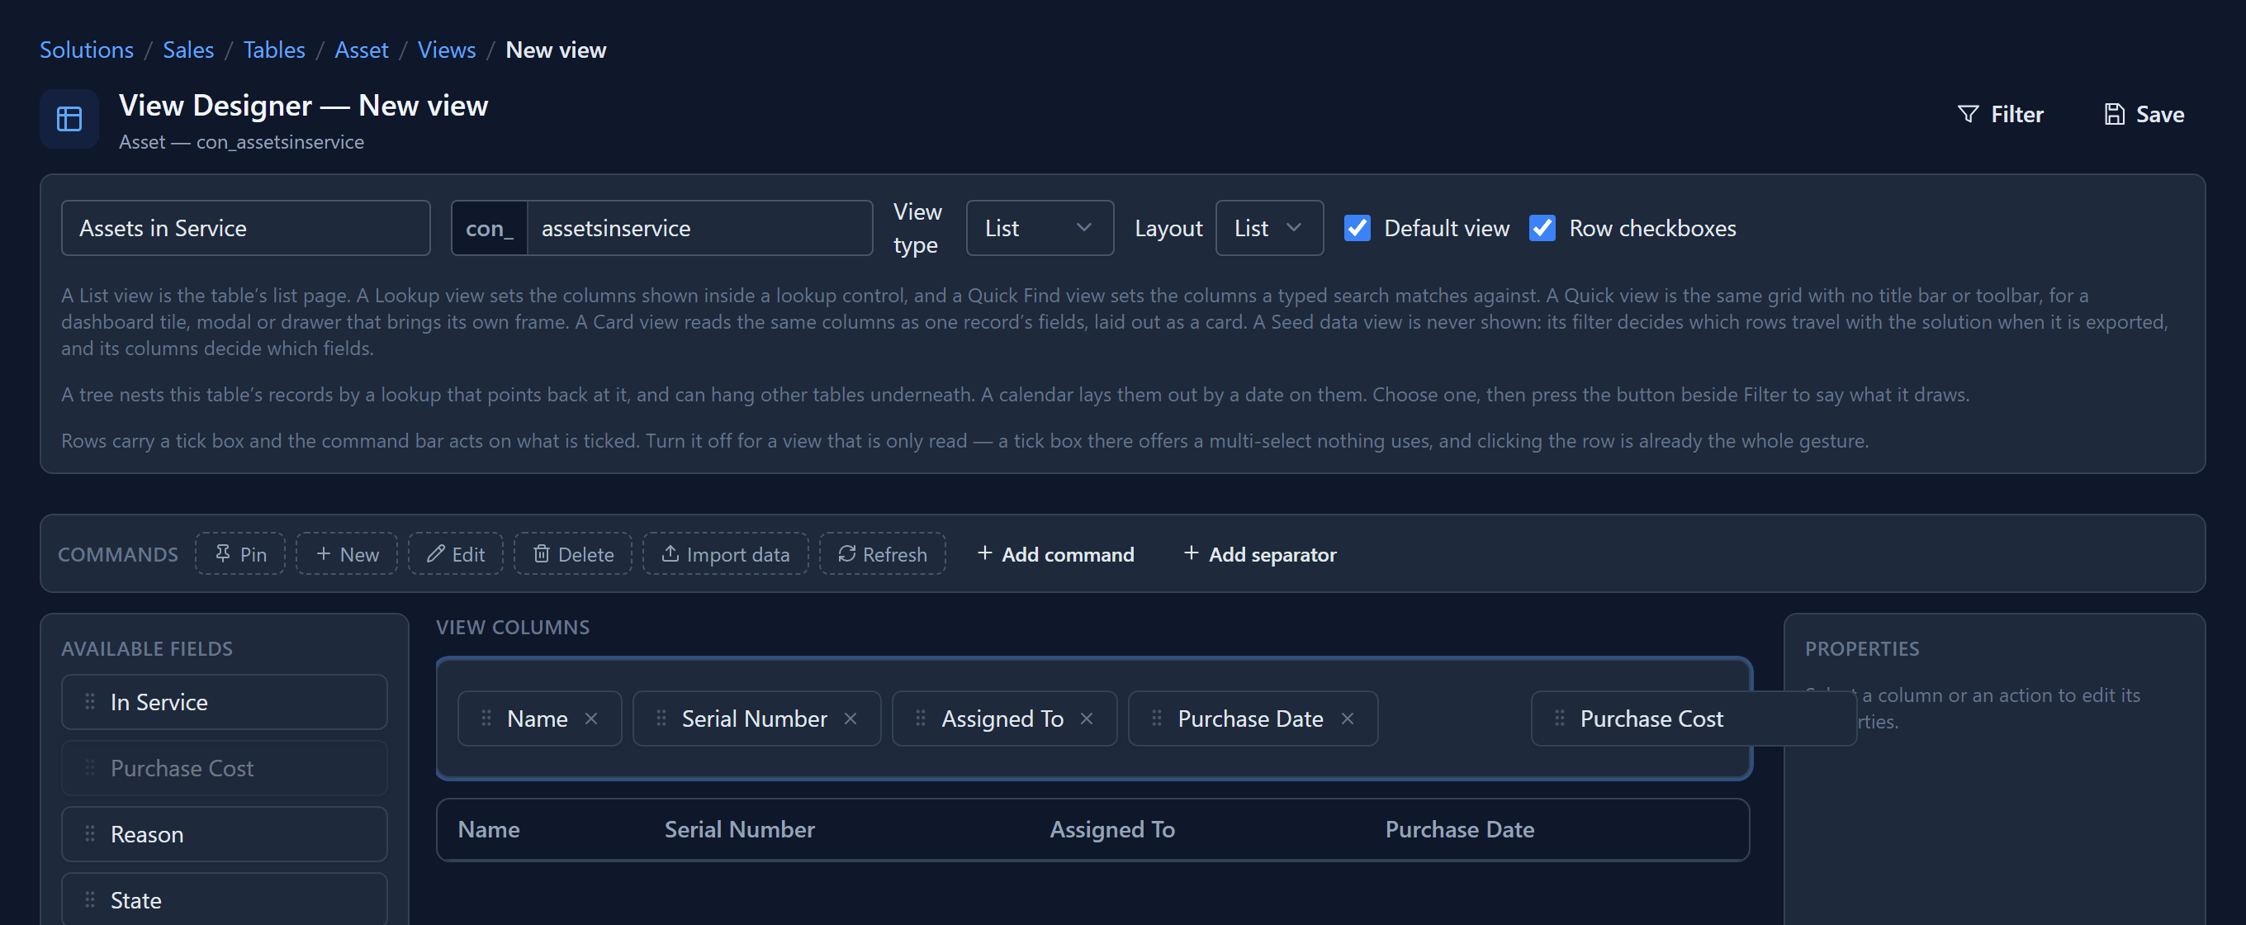Toggle the Row checkboxes option
The width and height of the screenshot is (2246, 925).
[1542, 228]
